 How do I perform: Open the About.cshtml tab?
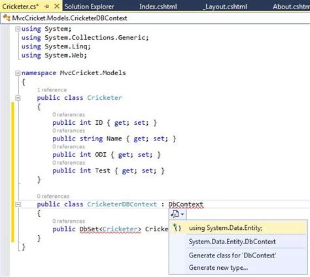pyautogui.click(x=291, y=7)
